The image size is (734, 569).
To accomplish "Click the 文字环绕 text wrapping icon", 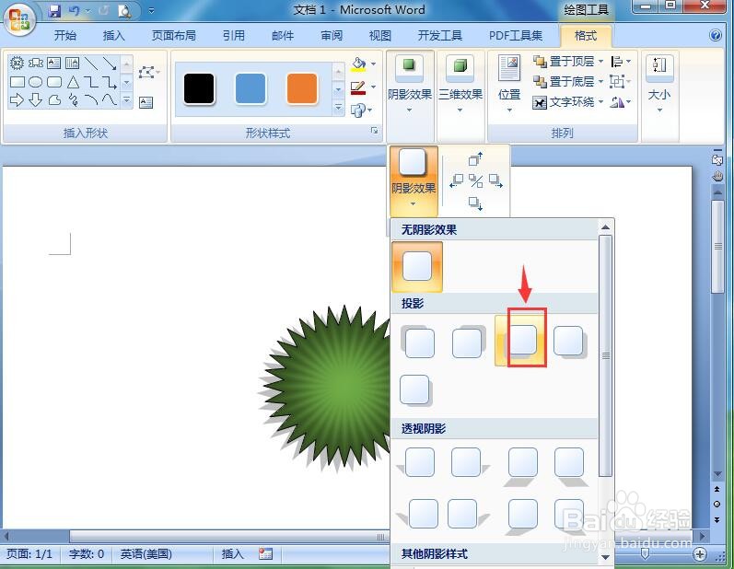I will click(540, 102).
